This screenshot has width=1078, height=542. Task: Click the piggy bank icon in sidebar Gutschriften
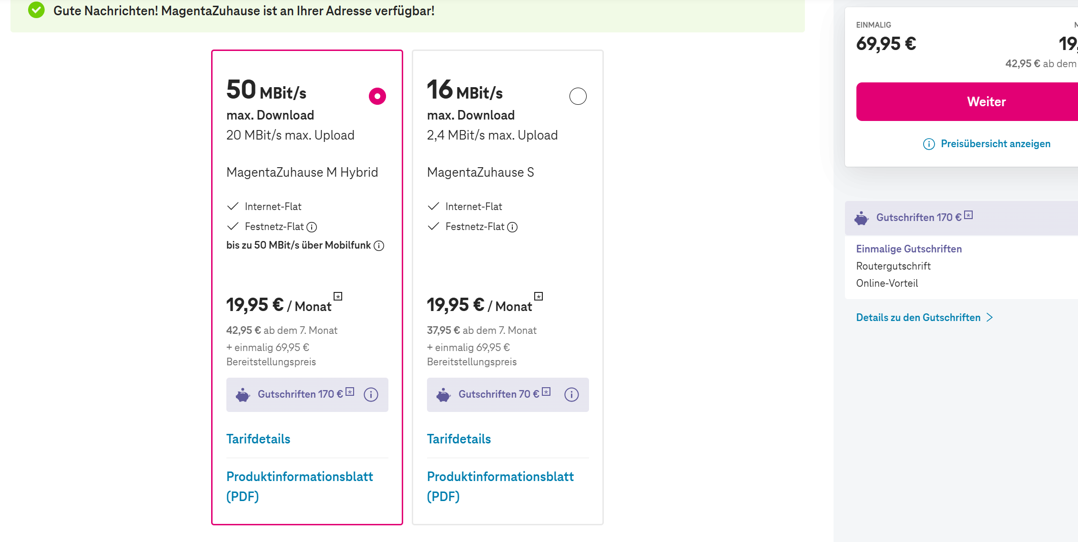861,218
